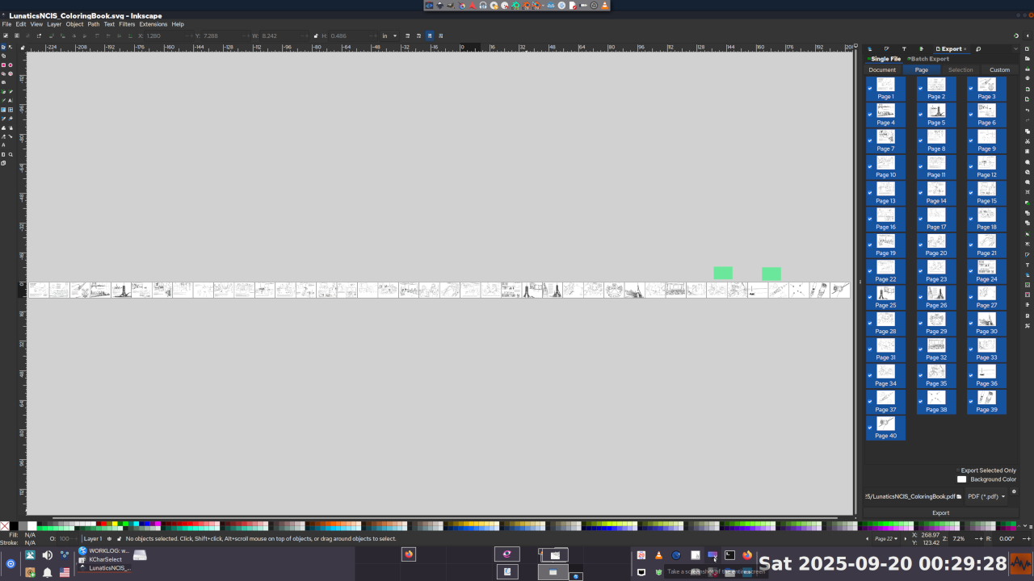Click the white Background Color swatch
Image resolution: width=1034 pixels, height=581 pixels.
tap(961, 479)
